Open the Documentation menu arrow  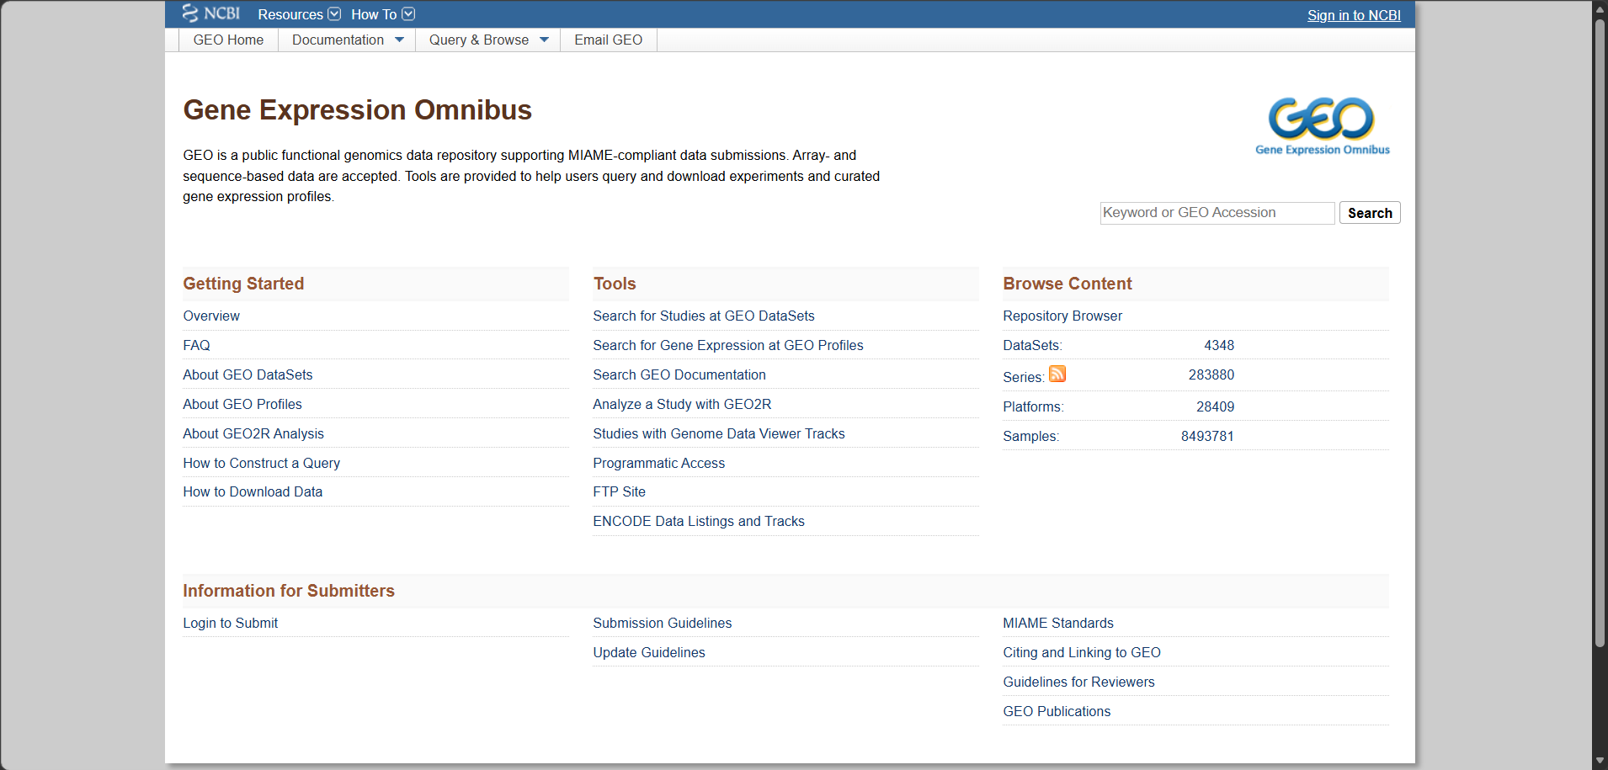click(400, 40)
